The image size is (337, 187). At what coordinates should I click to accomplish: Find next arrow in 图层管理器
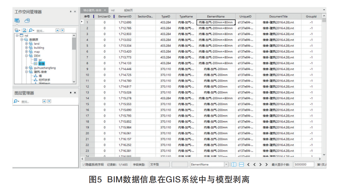[x=49, y=101]
